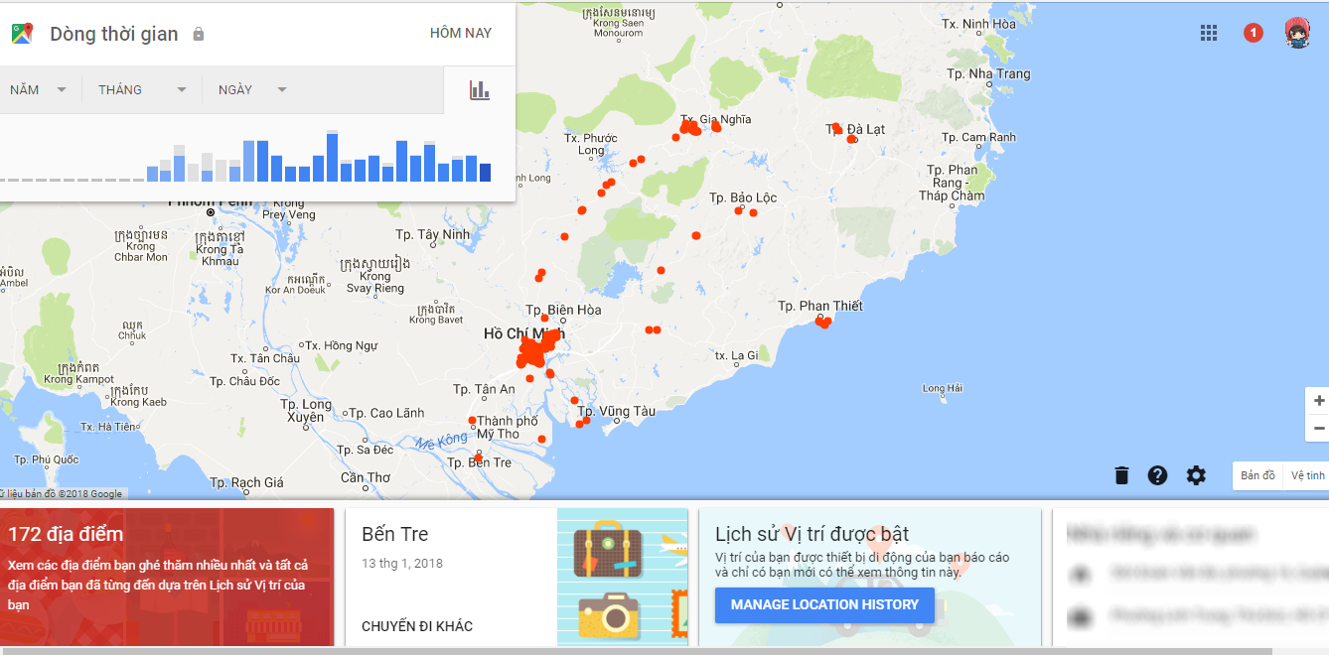Toggle the bar chart histogram icon
Viewport: 1329px width, 655px height.
(x=480, y=89)
